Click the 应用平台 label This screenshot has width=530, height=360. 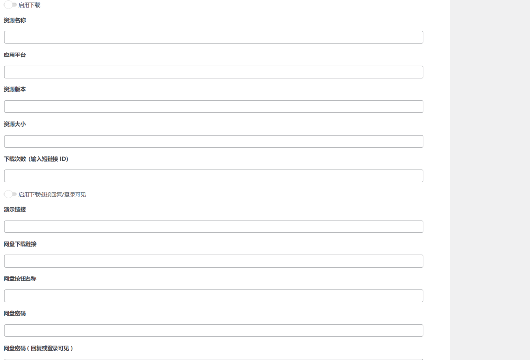[x=15, y=55]
